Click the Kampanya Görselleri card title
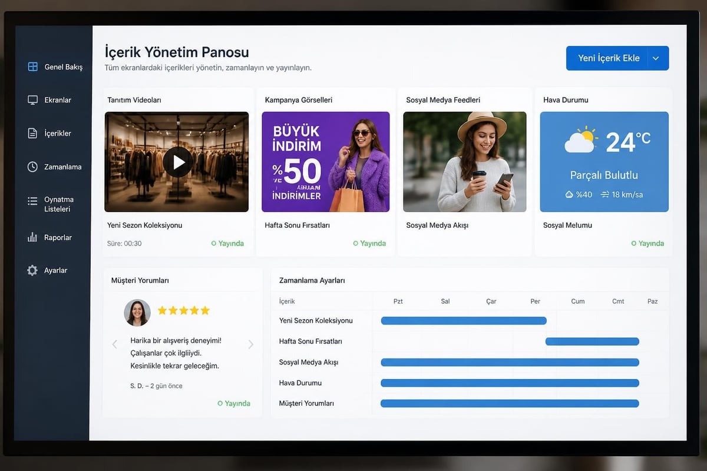Image resolution: width=707 pixels, height=471 pixels. [x=299, y=100]
